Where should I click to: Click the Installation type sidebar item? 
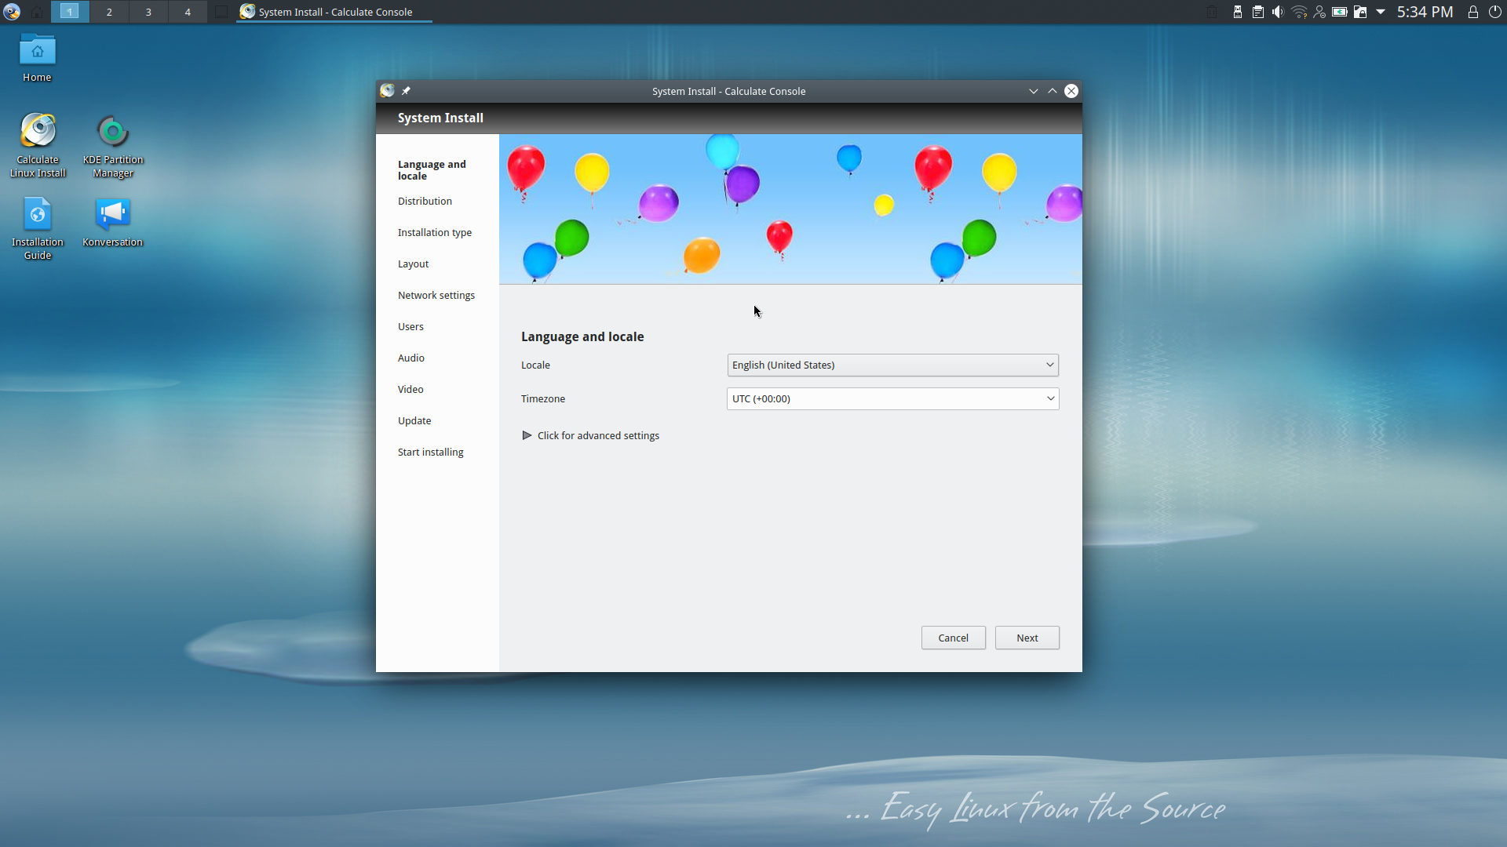pyautogui.click(x=434, y=231)
